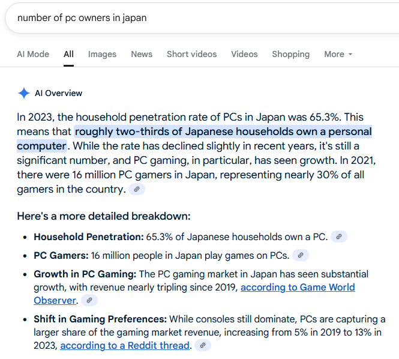Click the 'Household Penetration:' bold label
Image resolution: width=399 pixels, height=359 pixels.
(89, 237)
